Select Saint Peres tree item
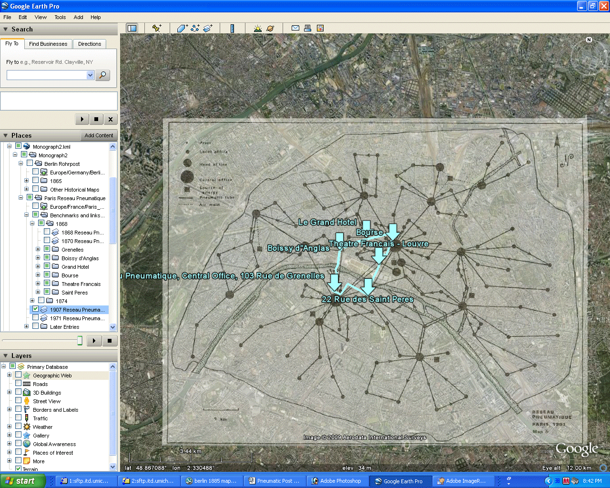The width and height of the screenshot is (610, 488). pyautogui.click(x=74, y=293)
